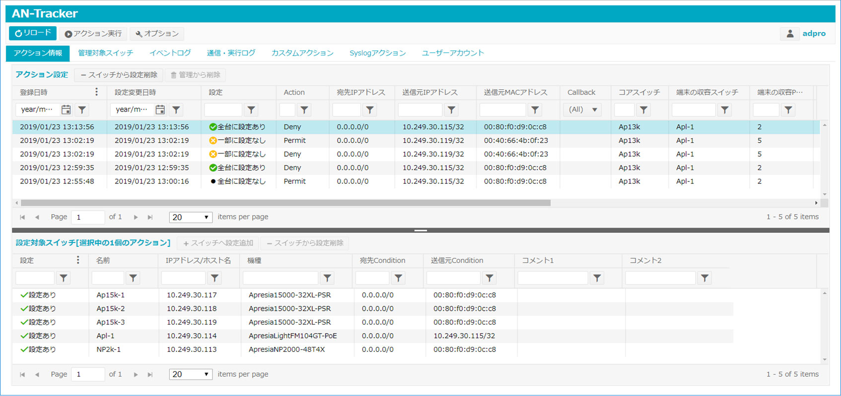
Task: Click the splitter handle between the panels
Action: (420, 230)
